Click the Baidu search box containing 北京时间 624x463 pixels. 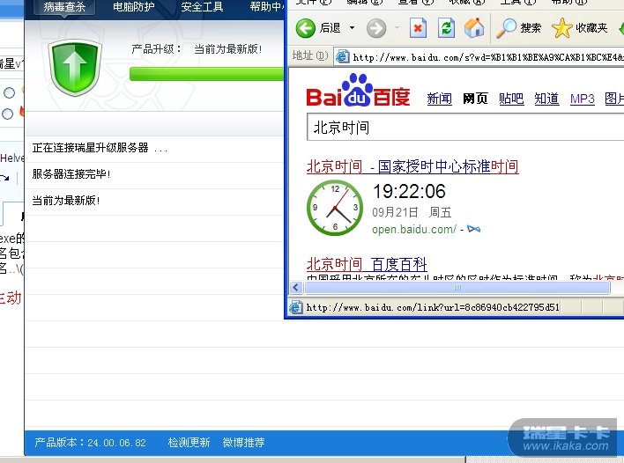(465, 127)
